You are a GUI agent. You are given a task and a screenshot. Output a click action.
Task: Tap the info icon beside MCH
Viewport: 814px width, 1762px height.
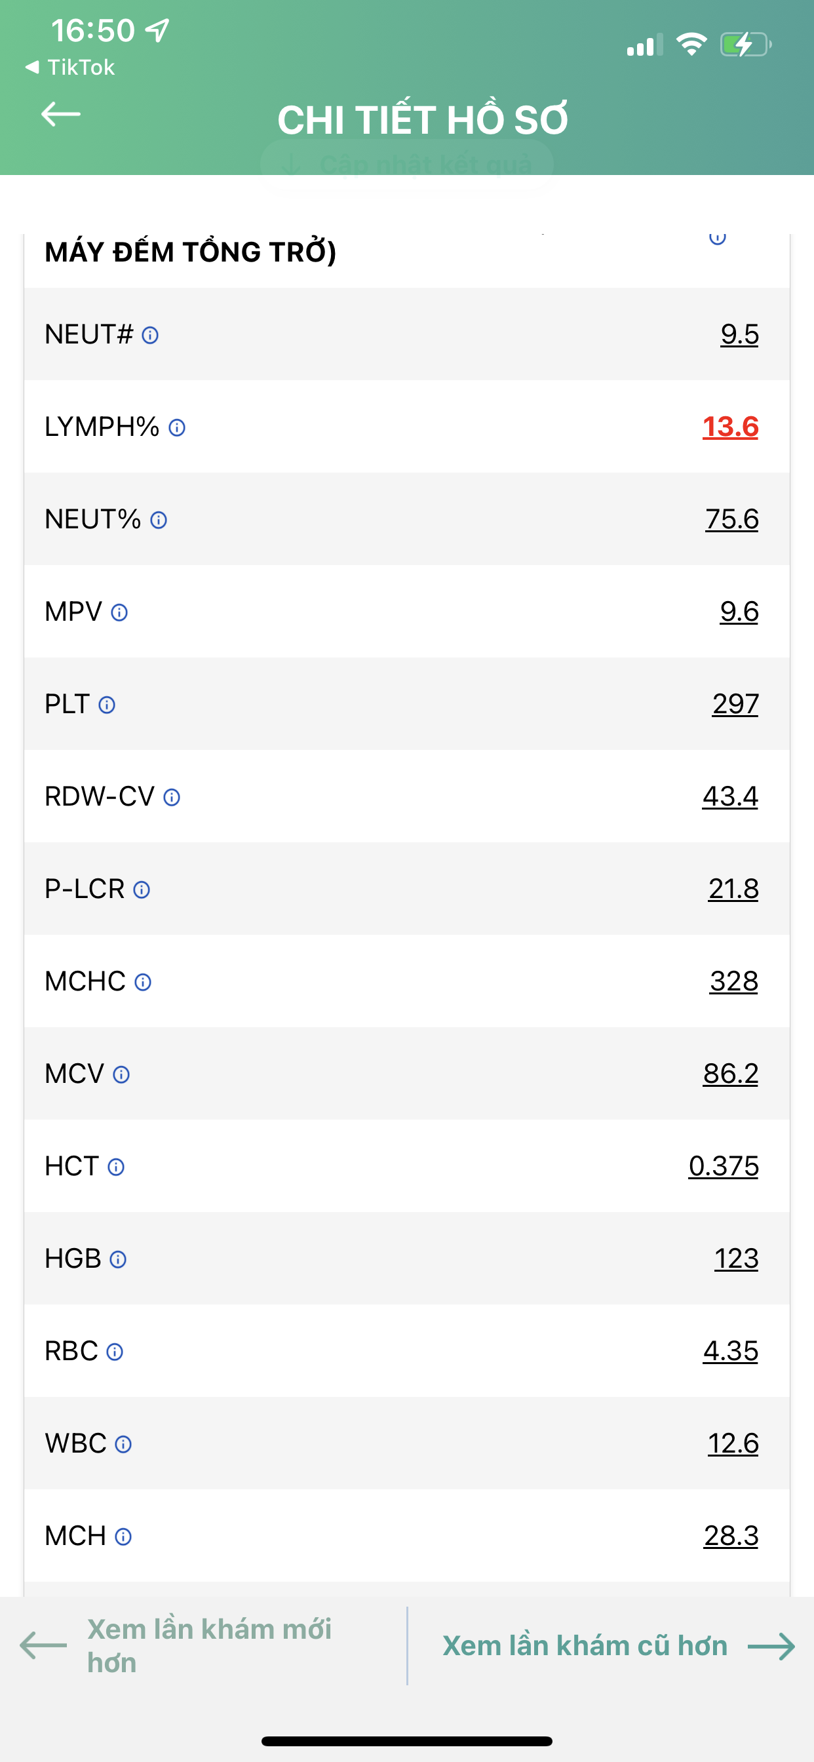pos(123,1537)
